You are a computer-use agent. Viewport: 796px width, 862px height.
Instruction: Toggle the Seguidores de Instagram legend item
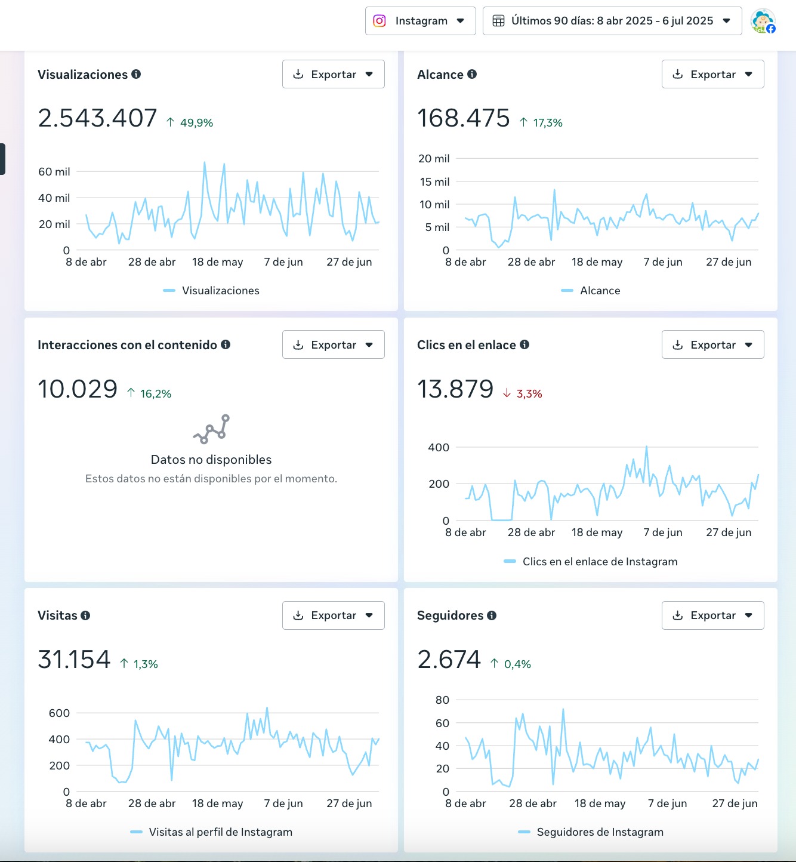coord(591,832)
